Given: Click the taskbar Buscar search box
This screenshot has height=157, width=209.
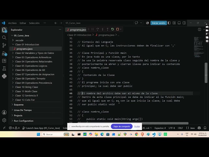Looking at the screenshot, I should point(56,134).
